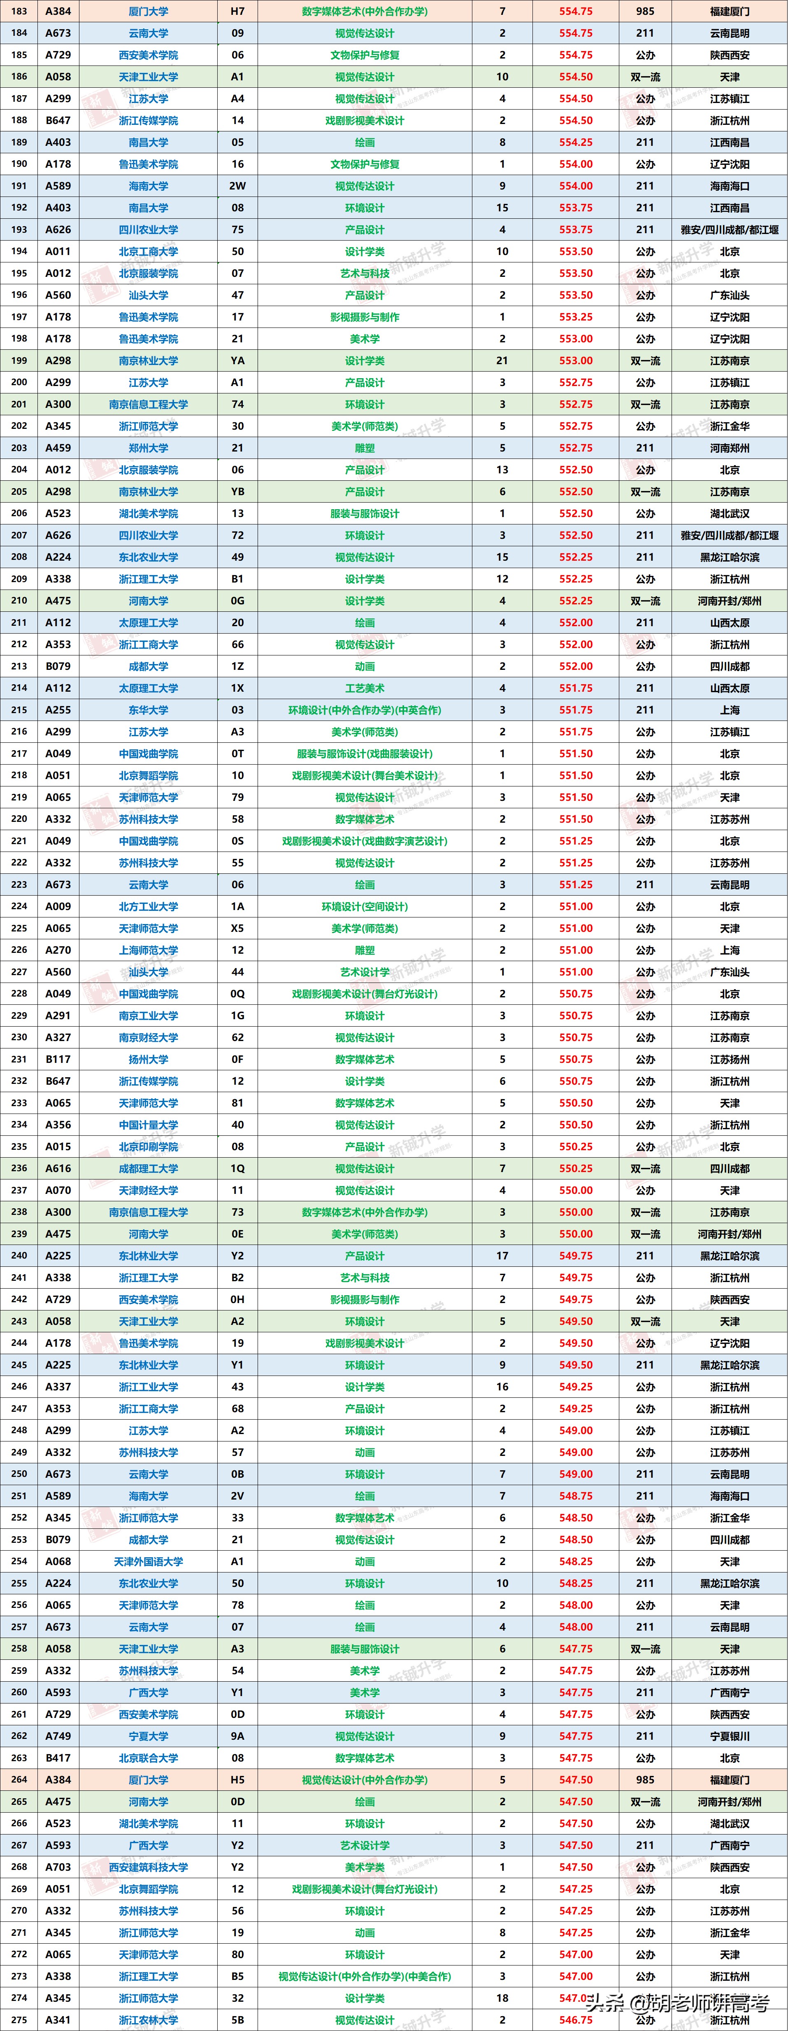Select the major code H5

coord(238,1779)
